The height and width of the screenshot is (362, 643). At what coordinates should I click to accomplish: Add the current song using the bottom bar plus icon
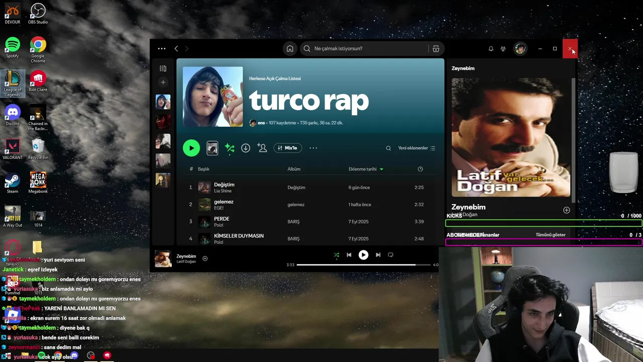tap(205, 258)
